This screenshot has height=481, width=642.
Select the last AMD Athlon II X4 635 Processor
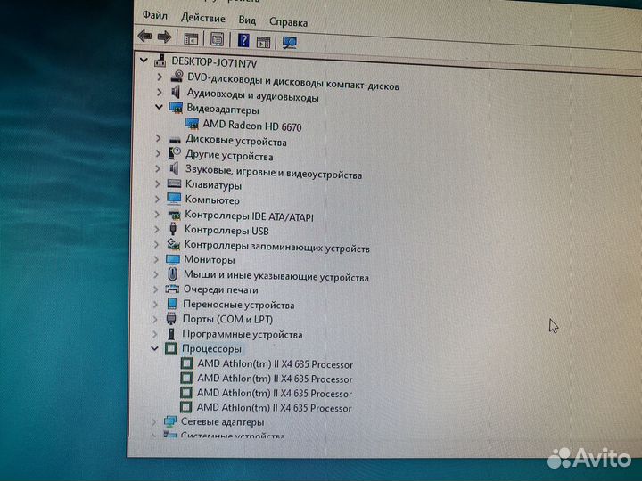coord(274,407)
